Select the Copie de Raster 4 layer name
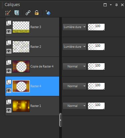The image size is (125, 138). point(42,66)
